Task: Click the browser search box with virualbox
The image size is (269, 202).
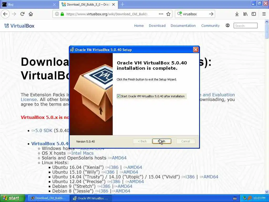Action: [195, 14]
